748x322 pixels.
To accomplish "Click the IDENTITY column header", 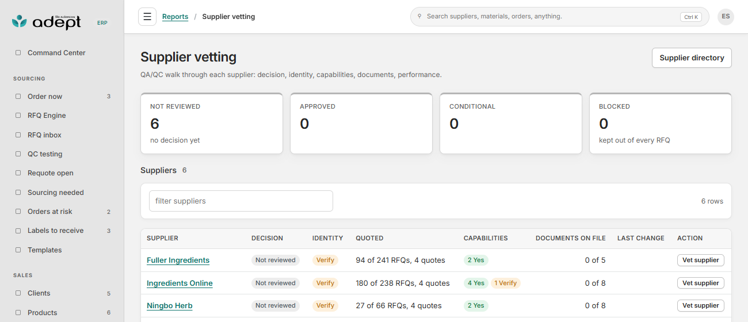I will click(x=327, y=238).
